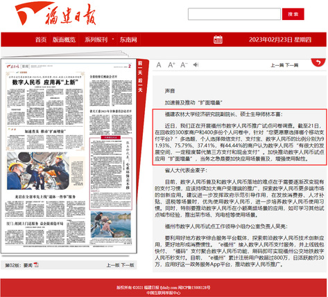Focus the search input field
The height and width of the screenshot is (297, 328).
point(234,14)
